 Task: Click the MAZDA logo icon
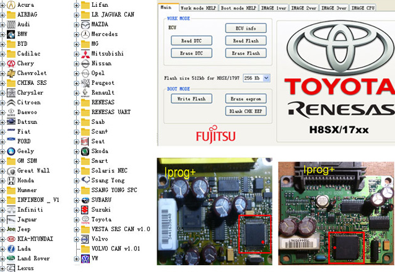click(x=85, y=25)
